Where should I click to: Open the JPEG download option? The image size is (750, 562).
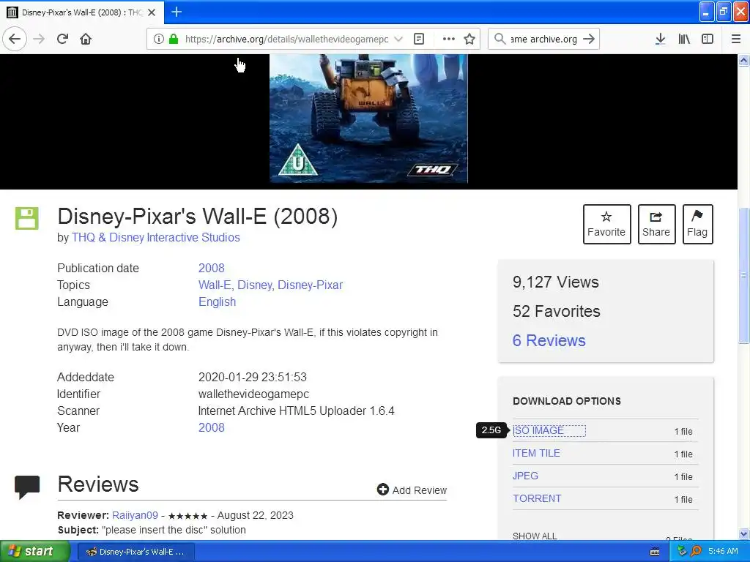[525, 476]
